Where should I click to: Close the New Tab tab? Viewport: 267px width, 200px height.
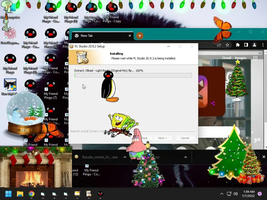point(130,36)
